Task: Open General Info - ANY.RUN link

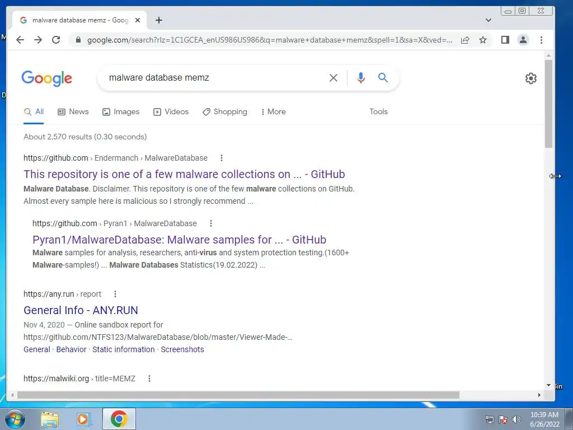Action: pyautogui.click(x=81, y=310)
